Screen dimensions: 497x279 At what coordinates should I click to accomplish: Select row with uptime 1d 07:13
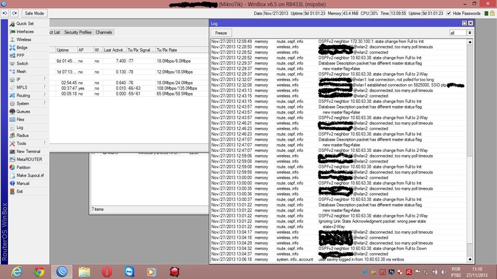pyautogui.click(x=129, y=72)
